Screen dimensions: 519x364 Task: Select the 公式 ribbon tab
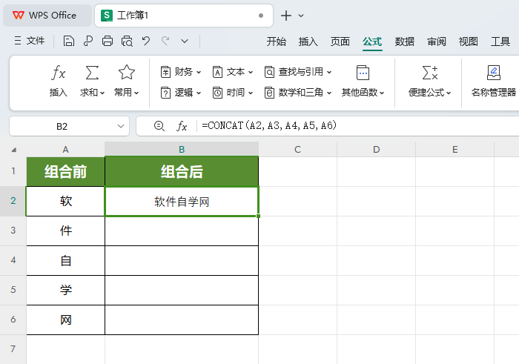coord(372,42)
